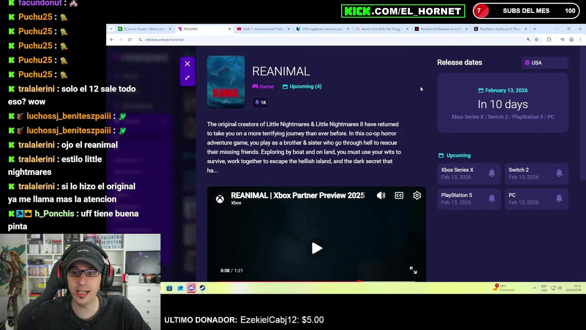
Task: Click the February 13, 2026 release date
Action: tap(503, 91)
